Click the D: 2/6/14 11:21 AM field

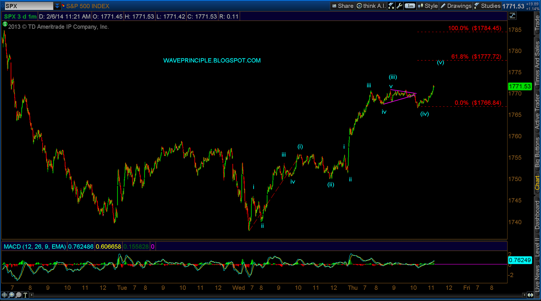(x=65, y=17)
